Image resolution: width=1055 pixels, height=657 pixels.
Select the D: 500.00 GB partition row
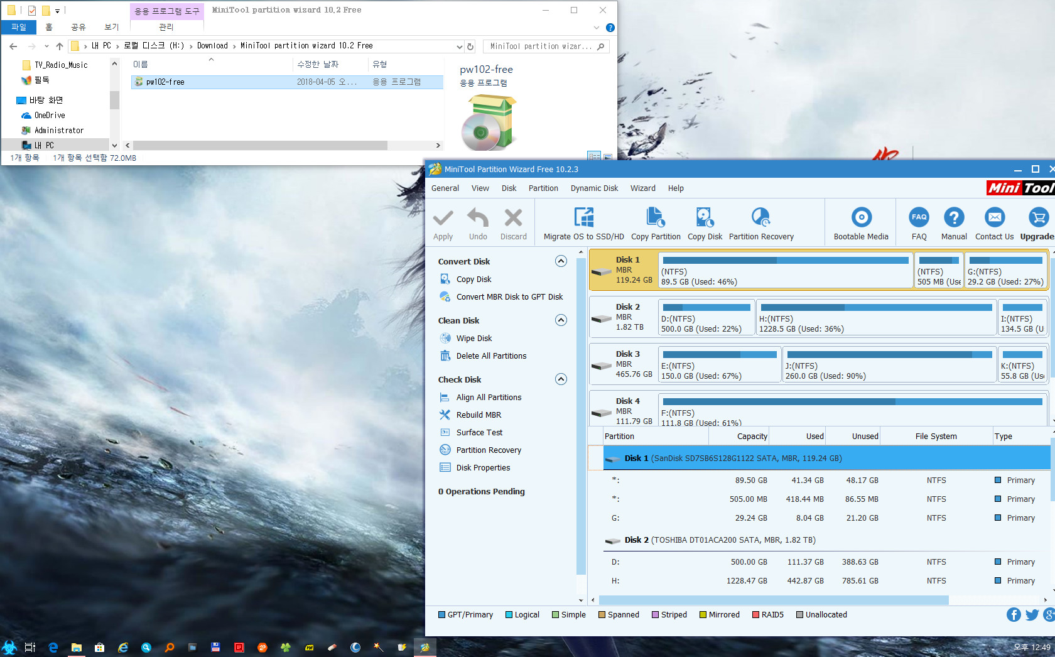(x=825, y=562)
